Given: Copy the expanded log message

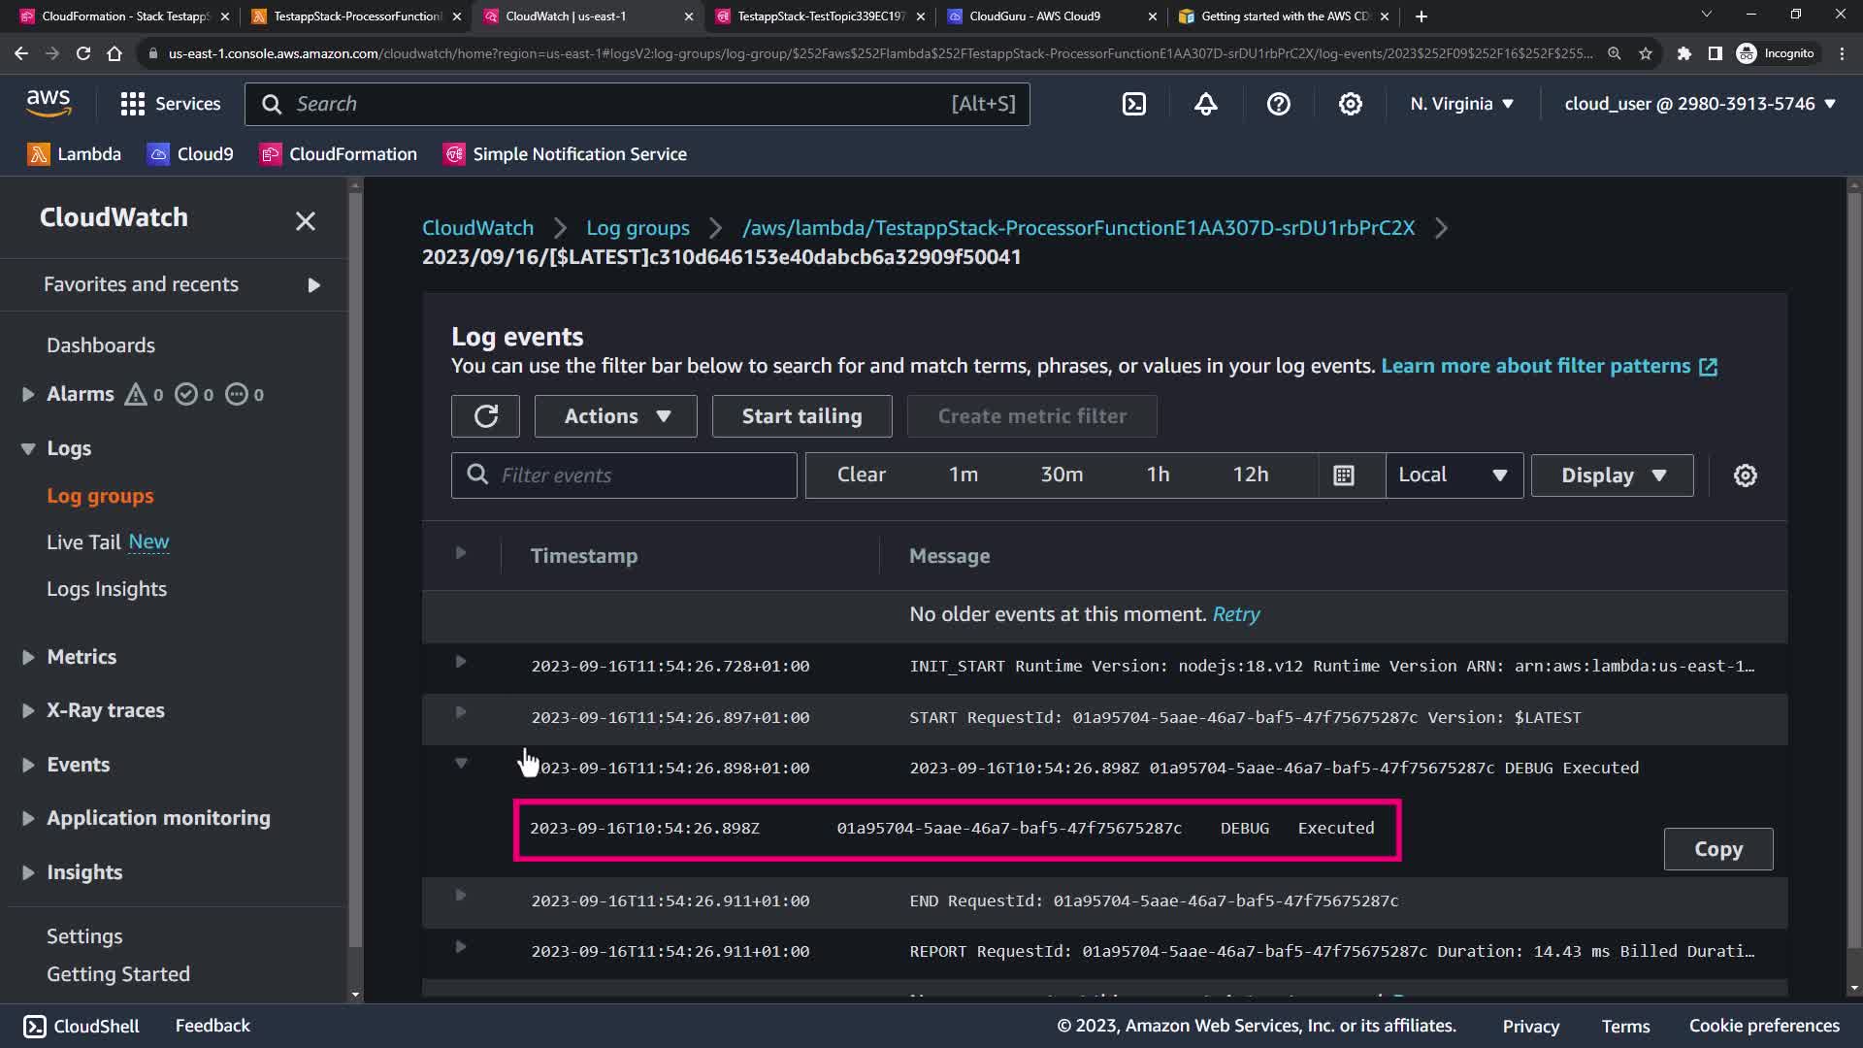Looking at the screenshot, I should [x=1717, y=849].
